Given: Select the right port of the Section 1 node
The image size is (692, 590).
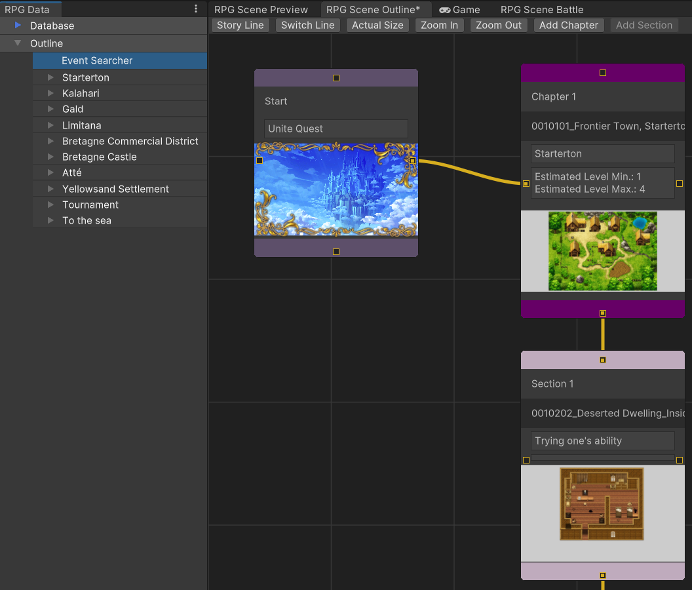Looking at the screenshot, I should coord(680,460).
